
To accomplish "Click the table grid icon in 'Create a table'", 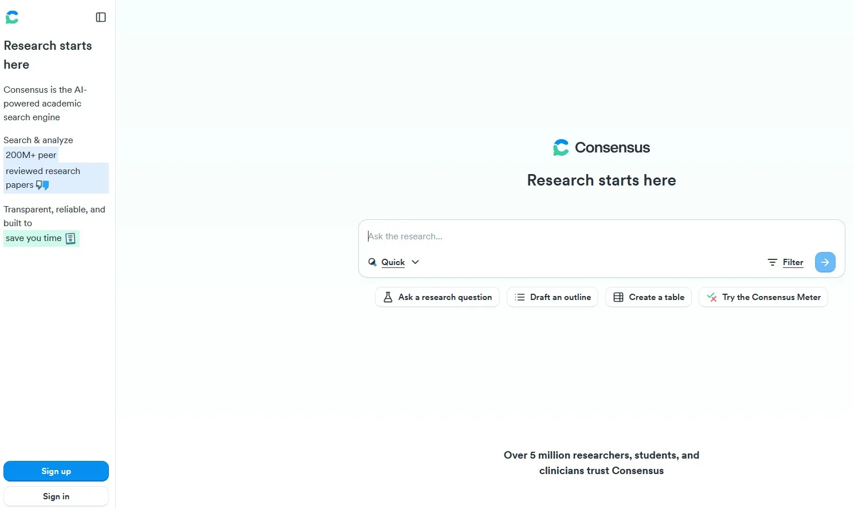I will (618, 297).
